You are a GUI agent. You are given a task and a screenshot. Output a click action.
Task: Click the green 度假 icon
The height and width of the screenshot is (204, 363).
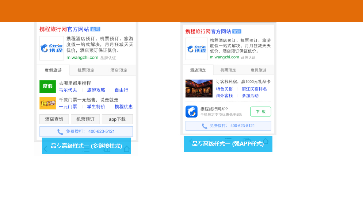pyautogui.click(x=48, y=86)
